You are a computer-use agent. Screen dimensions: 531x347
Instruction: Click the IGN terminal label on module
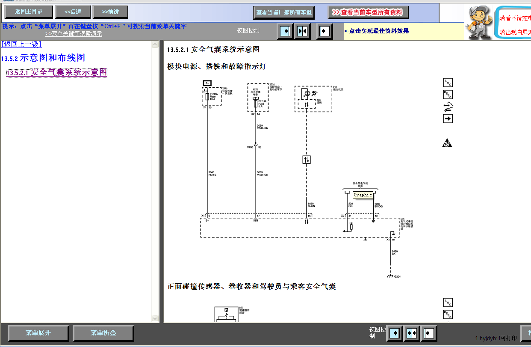pyautogui.click(x=256, y=221)
